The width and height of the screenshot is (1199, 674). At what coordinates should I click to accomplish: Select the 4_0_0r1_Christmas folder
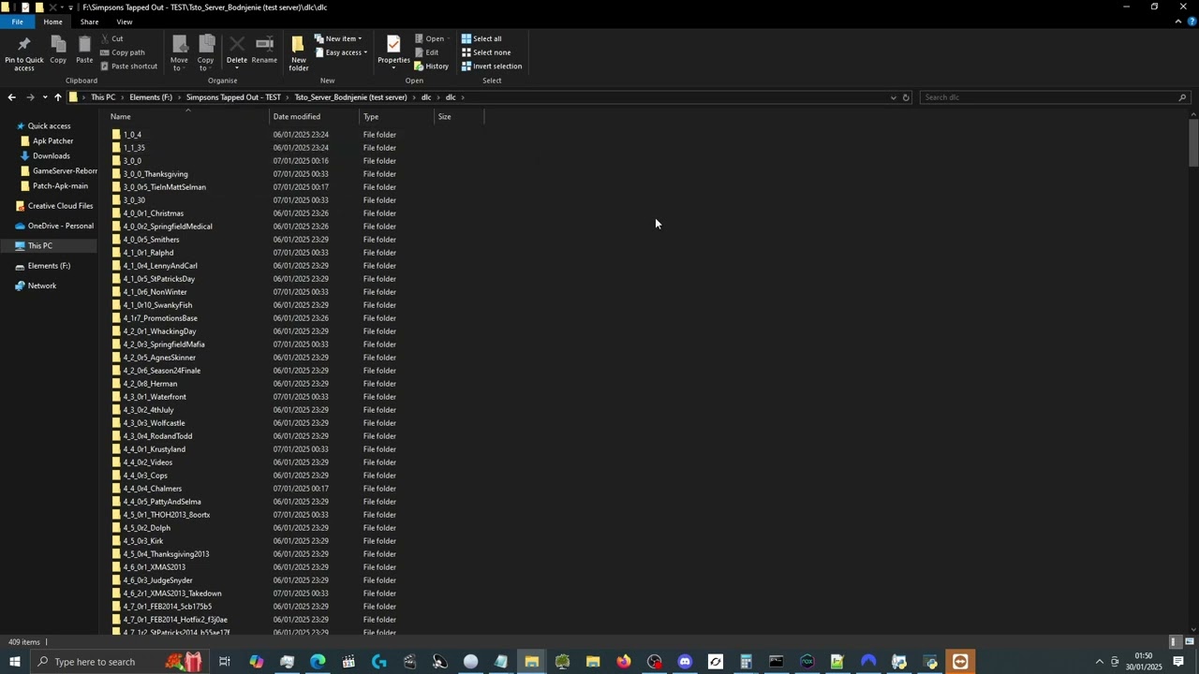click(154, 213)
